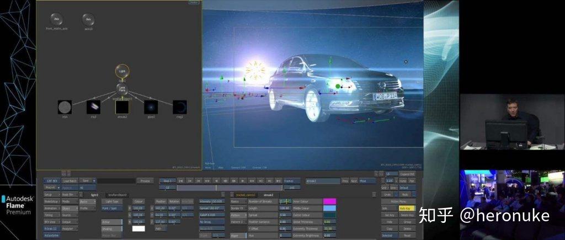The height and width of the screenshot is (240, 565).
Task: Click the white light colour swatch
Action: pyautogui.click(x=138, y=228)
